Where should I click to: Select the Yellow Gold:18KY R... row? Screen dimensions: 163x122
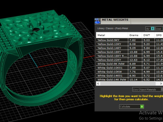(x=129, y=56)
